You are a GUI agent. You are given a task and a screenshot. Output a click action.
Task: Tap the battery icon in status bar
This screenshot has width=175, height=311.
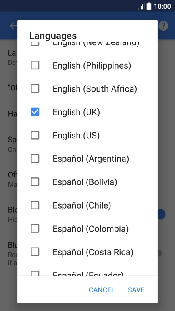coord(149,6)
